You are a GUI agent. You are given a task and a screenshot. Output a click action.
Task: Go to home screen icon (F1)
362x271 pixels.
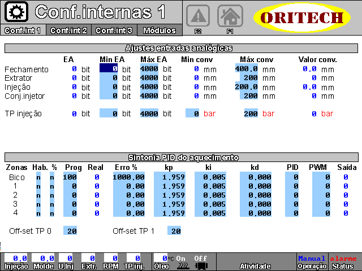[x=230, y=15]
